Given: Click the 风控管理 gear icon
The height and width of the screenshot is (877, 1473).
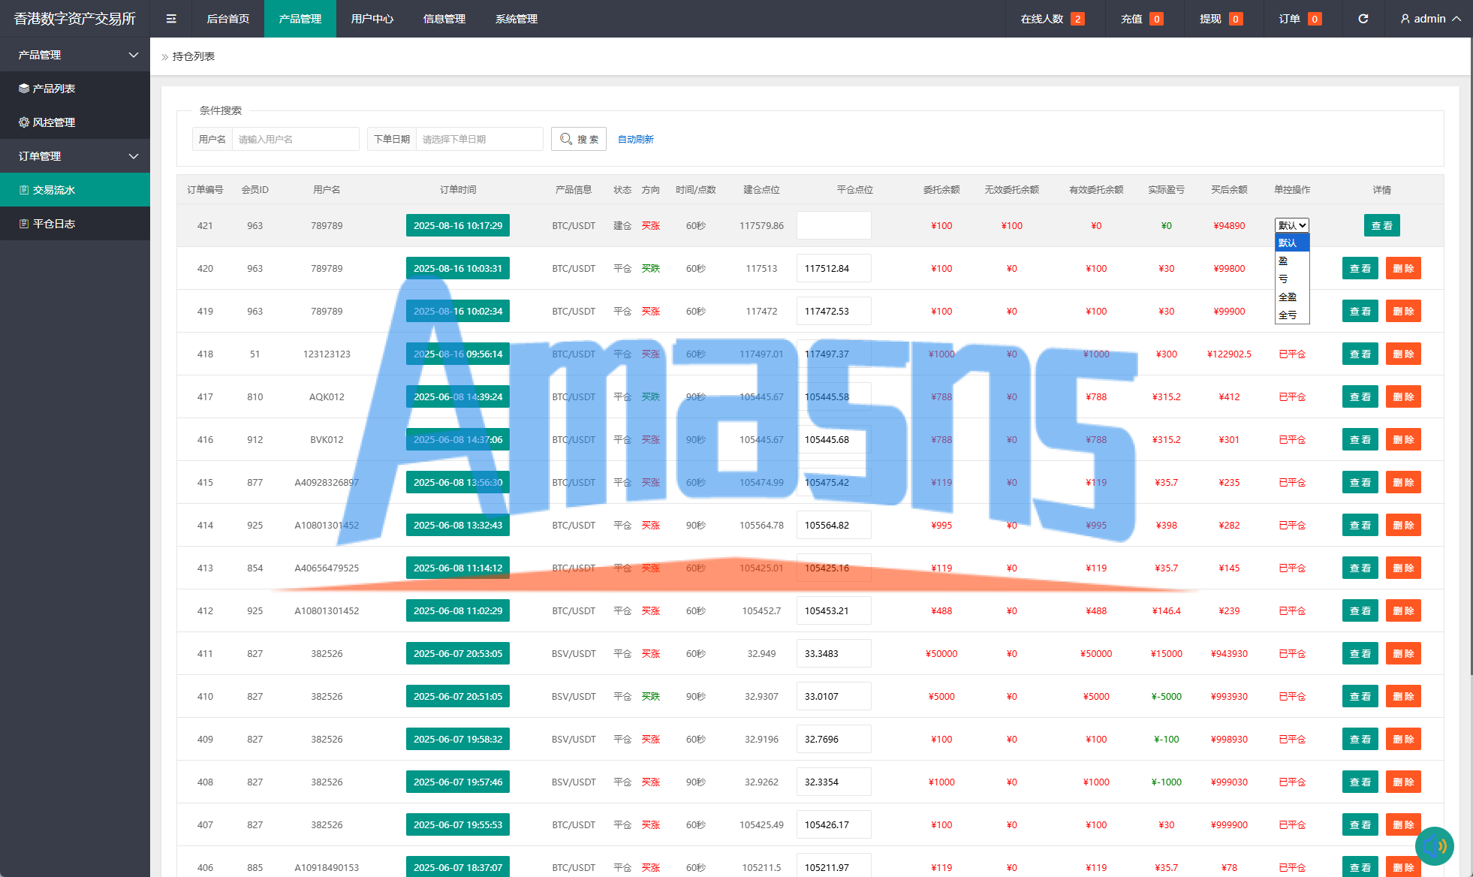Looking at the screenshot, I should pos(24,122).
